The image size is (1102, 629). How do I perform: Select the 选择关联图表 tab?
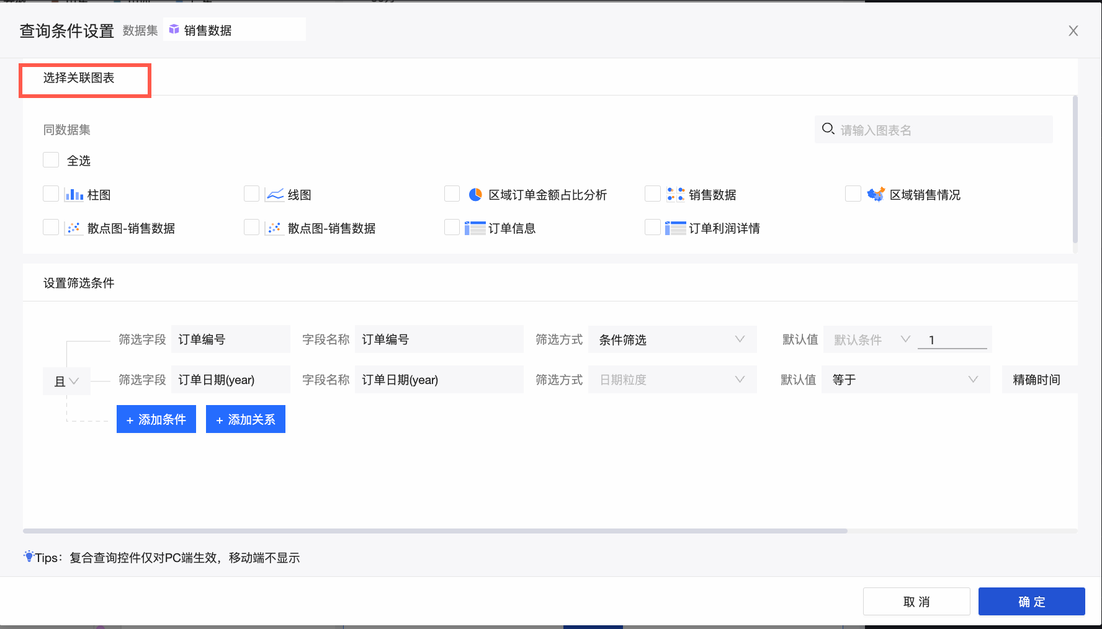79,78
